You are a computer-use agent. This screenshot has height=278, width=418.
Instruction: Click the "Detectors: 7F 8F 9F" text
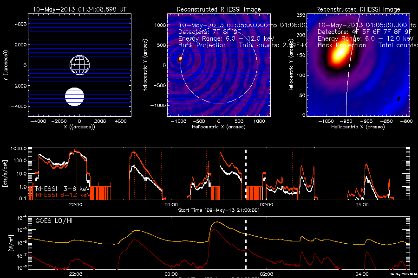[209, 32]
